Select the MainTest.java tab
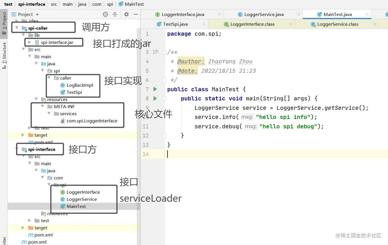This screenshot has height=245, width=388. coord(338,14)
